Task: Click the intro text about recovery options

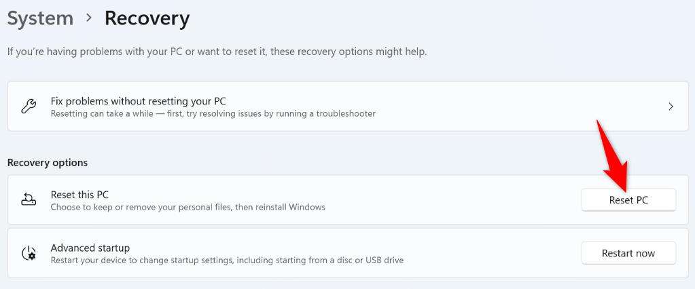Action: [217, 52]
